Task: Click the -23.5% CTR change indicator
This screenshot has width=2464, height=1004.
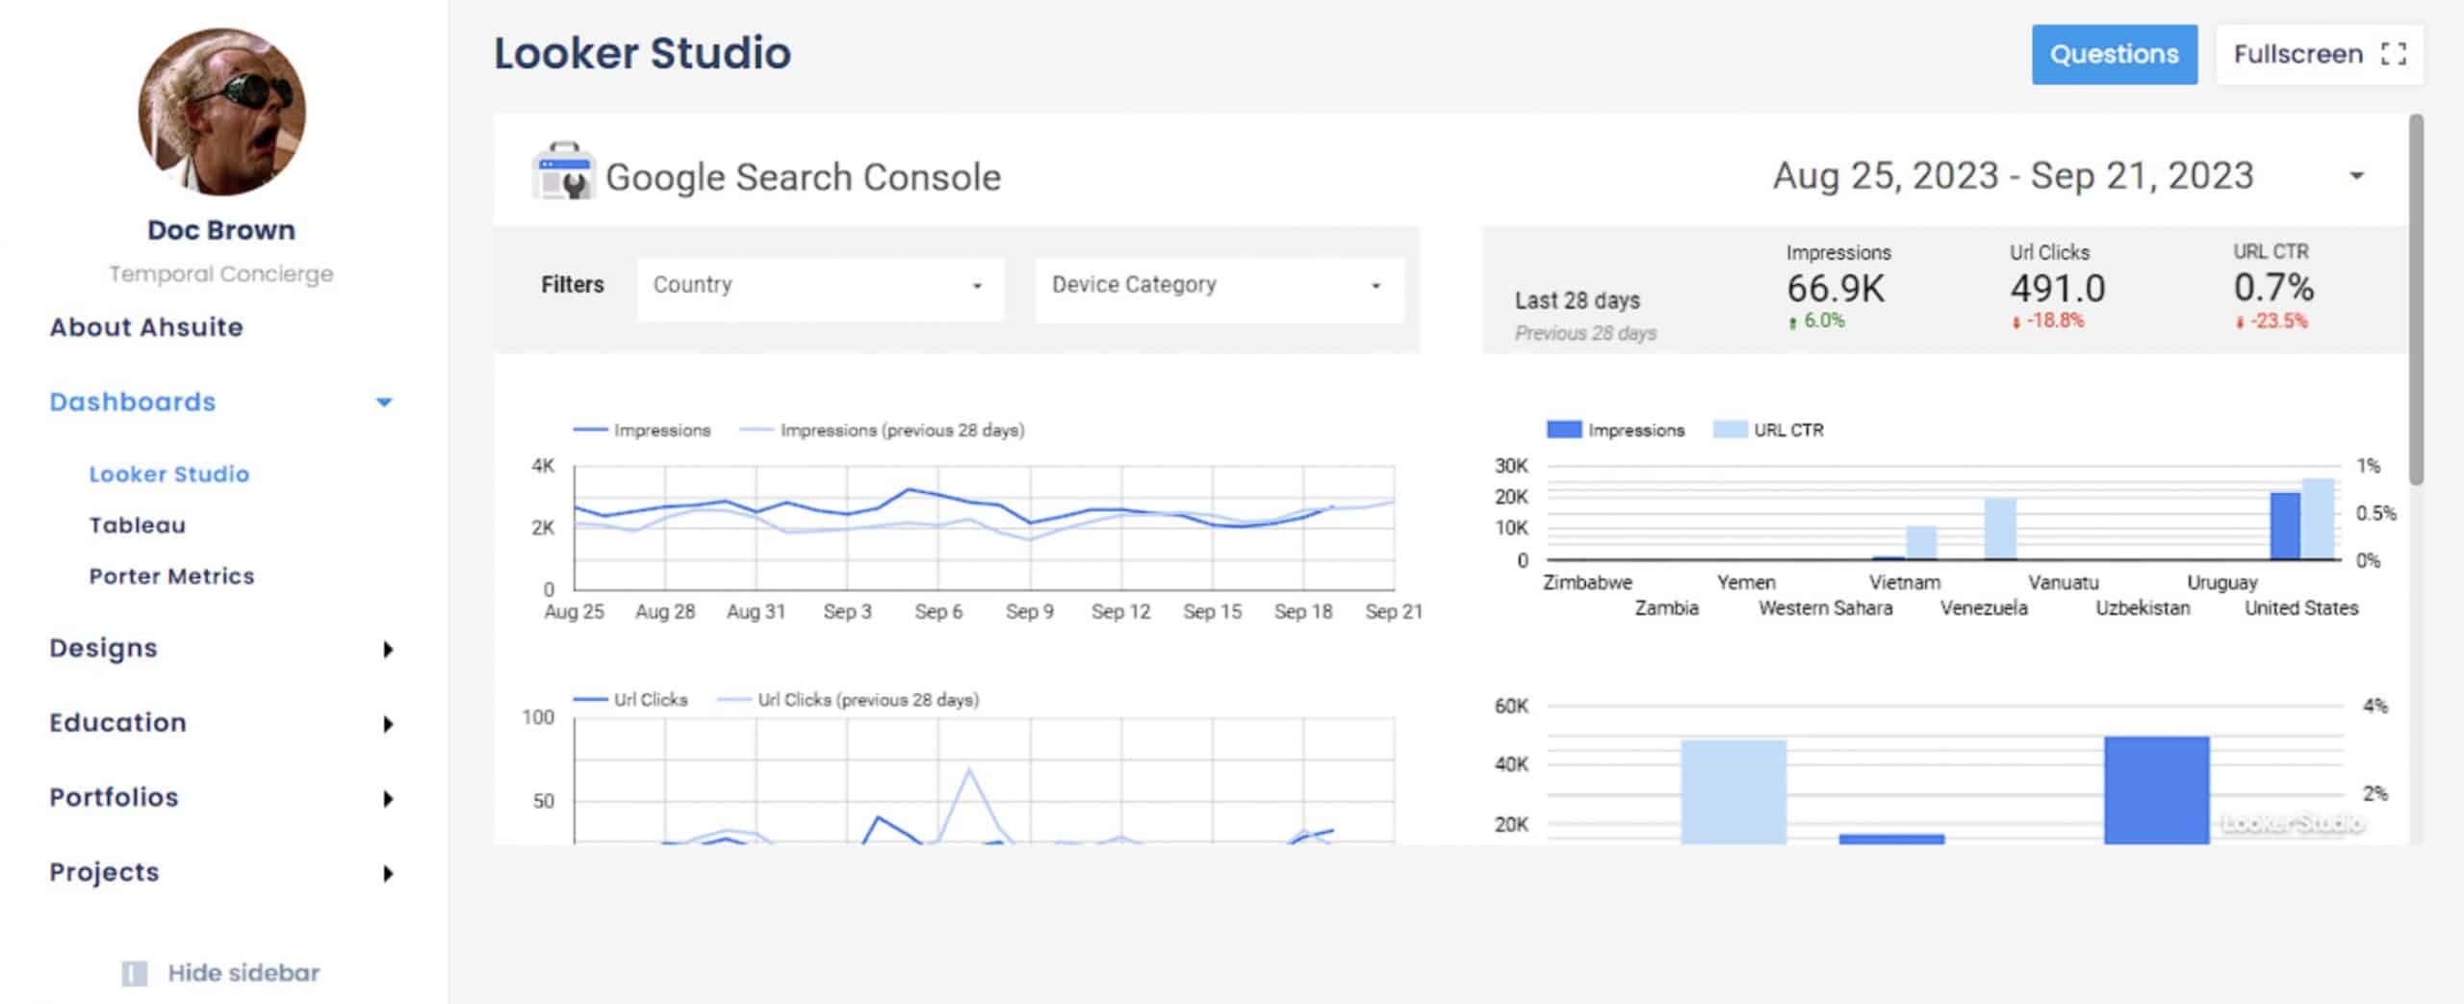Action: point(2271,321)
